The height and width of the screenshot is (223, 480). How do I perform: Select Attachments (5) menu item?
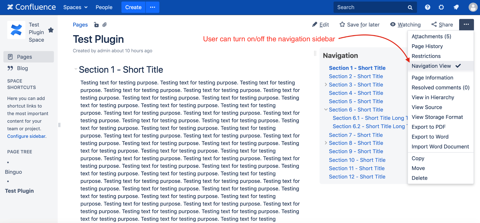click(x=441, y=36)
